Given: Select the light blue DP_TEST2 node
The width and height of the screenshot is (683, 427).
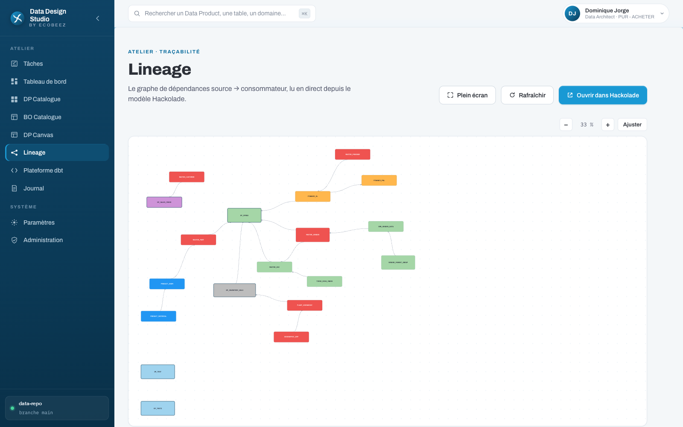Looking at the screenshot, I should 158,408.
